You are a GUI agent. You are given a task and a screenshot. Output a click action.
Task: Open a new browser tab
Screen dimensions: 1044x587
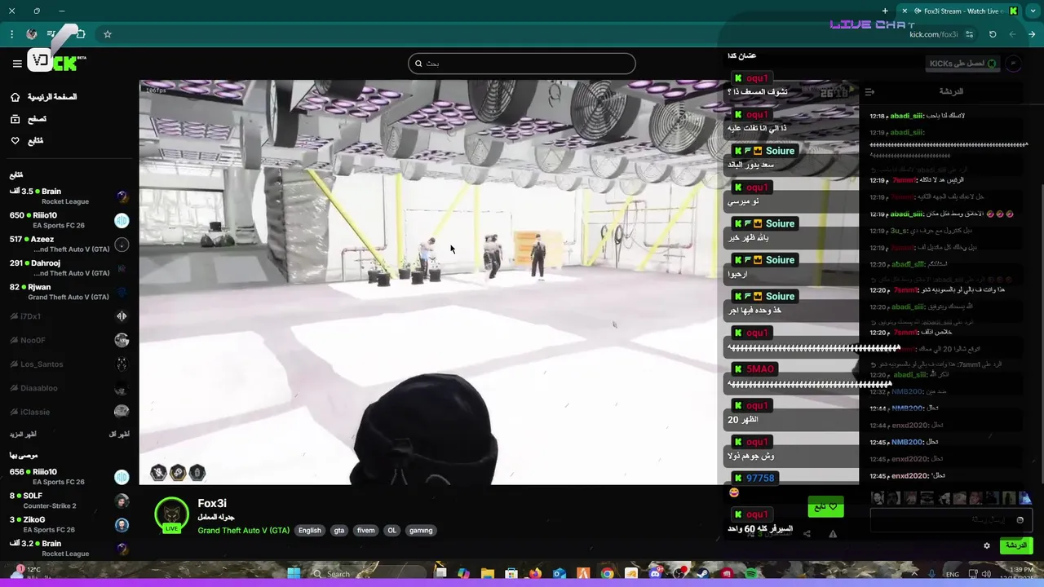885,11
